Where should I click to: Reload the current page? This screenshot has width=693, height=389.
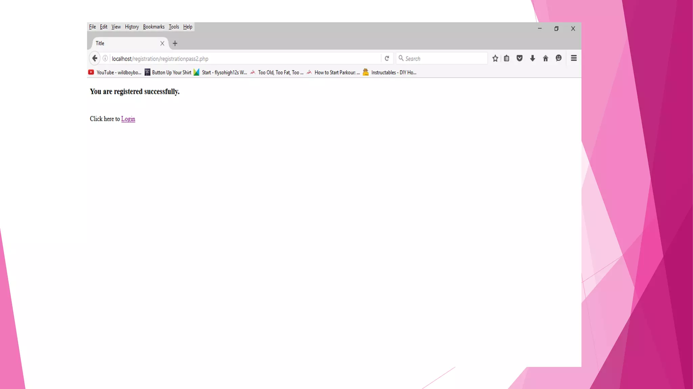[387, 58]
